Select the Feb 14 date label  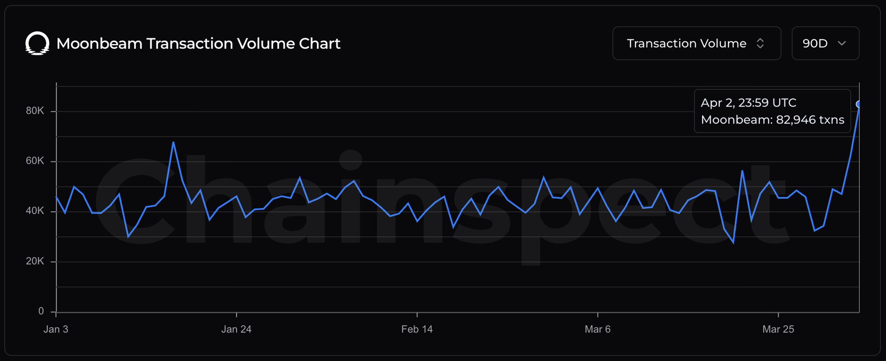(x=417, y=329)
